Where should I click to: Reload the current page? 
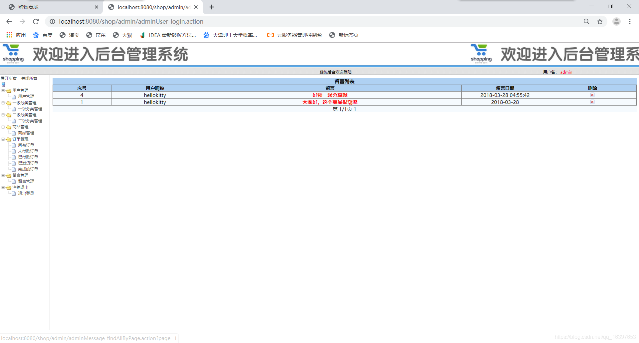[x=36, y=21]
